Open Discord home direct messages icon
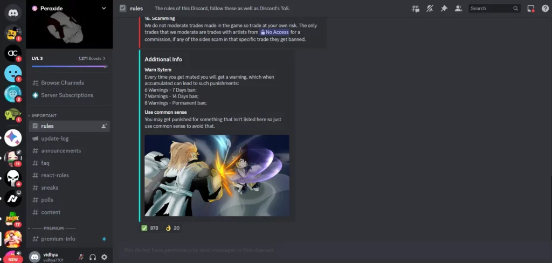 click(x=13, y=13)
